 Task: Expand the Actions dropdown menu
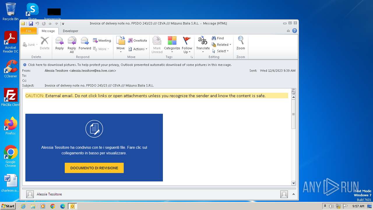click(x=138, y=49)
